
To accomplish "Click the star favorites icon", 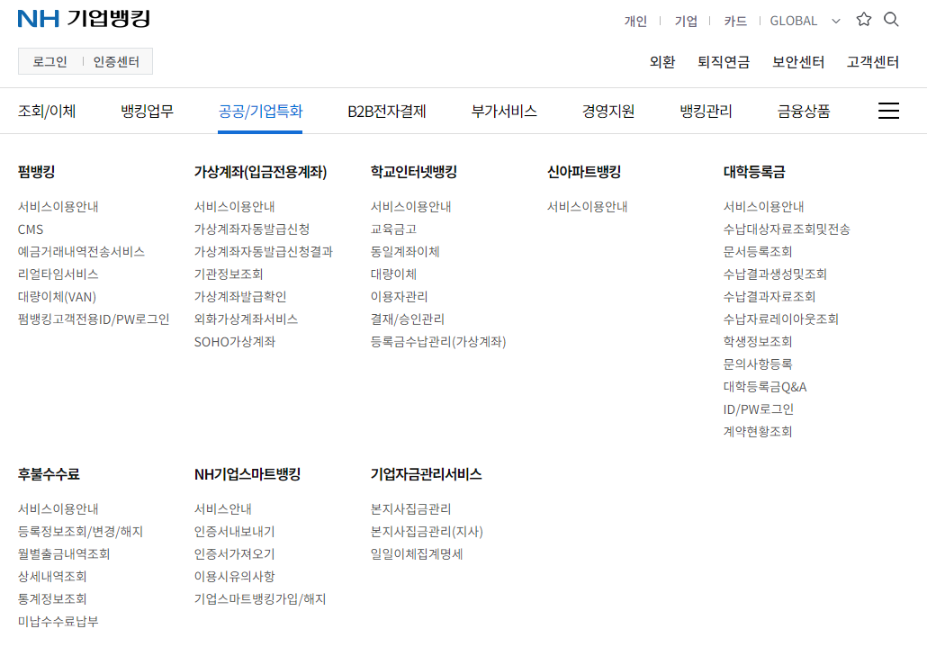I will point(864,20).
